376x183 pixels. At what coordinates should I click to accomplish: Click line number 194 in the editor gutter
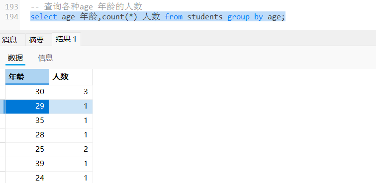pyautogui.click(x=12, y=17)
